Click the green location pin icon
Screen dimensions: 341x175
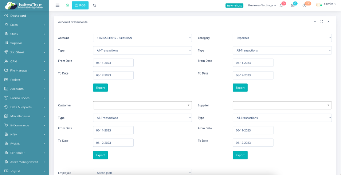[x=67, y=5]
